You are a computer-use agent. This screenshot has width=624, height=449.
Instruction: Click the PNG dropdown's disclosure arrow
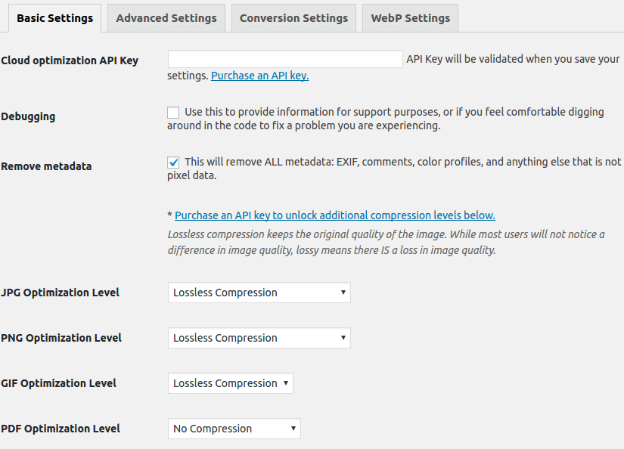(340, 338)
